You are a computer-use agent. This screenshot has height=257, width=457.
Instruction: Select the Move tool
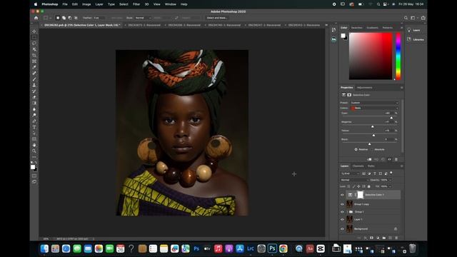pos(34,31)
